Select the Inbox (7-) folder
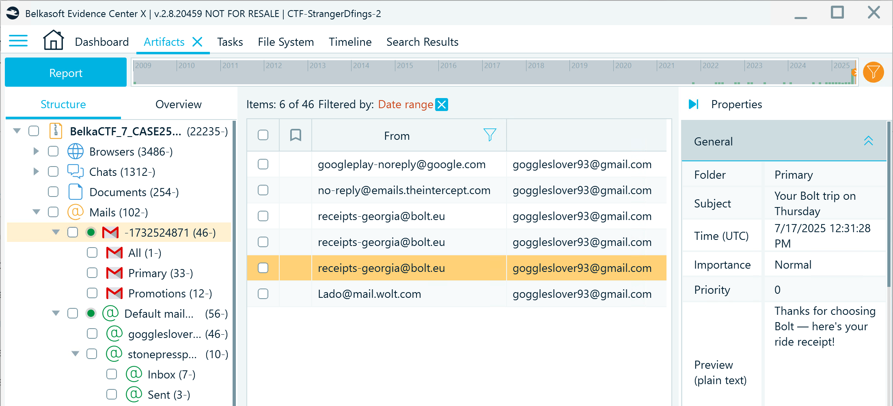This screenshot has height=406, width=893. pyautogui.click(x=172, y=374)
